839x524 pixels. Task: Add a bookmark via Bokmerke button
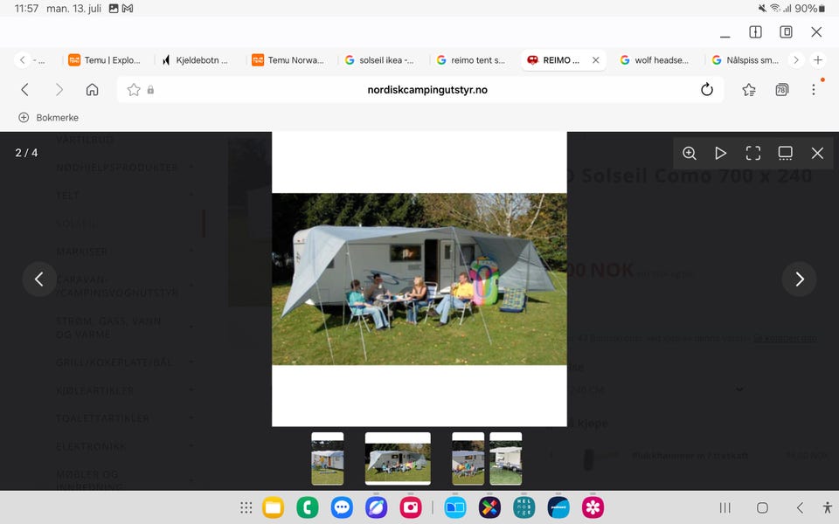49,118
